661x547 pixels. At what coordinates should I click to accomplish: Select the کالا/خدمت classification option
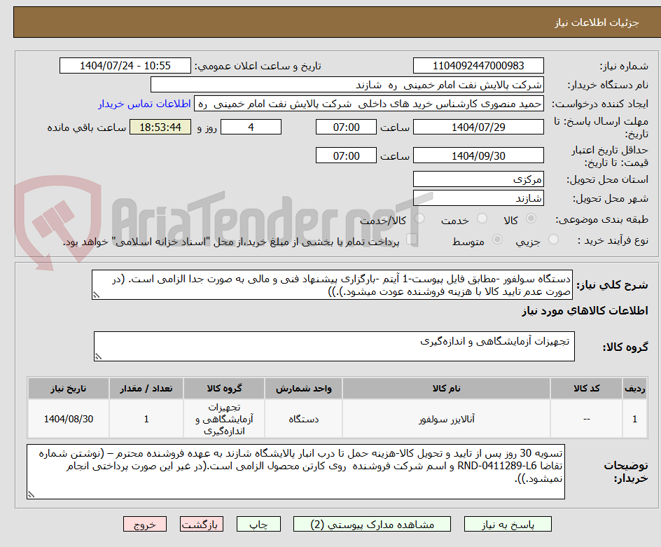[419, 217]
